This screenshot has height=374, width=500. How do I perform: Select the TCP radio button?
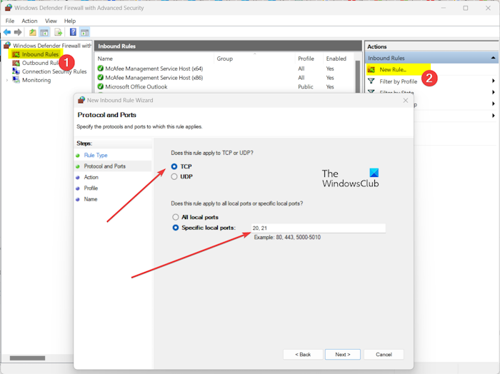pyautogui.click(x=174, y=166)
